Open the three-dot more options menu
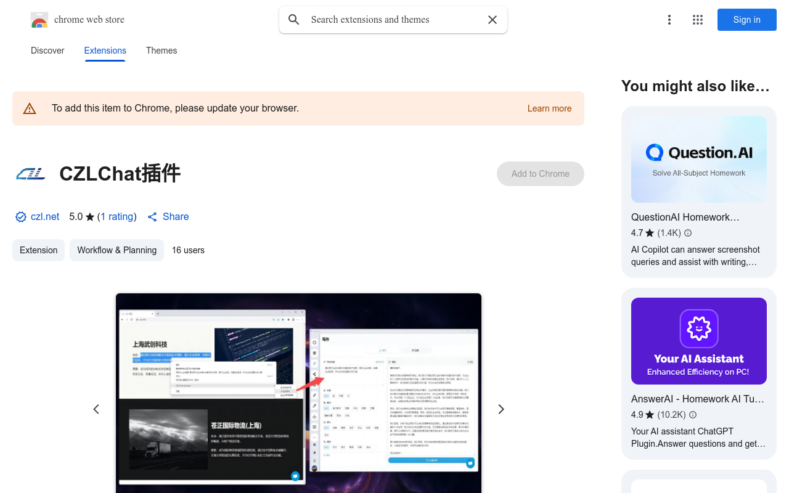This screenshot has width=789, height=493. tap(669, 20)
